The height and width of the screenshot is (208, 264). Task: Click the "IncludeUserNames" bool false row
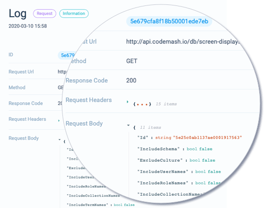click(179, 172)
